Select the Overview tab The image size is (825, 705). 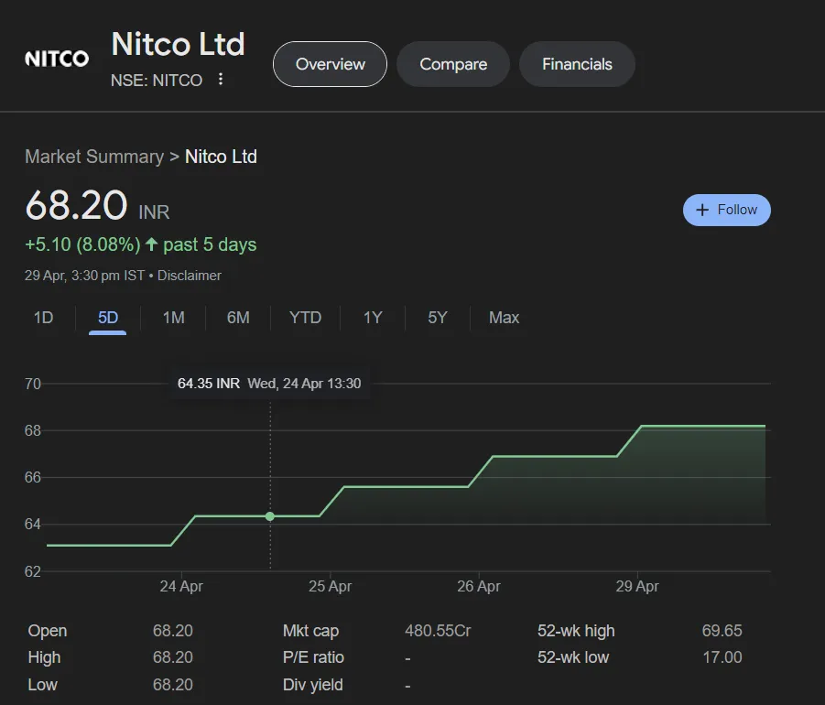pyautogui.click(x=330, y=64)
